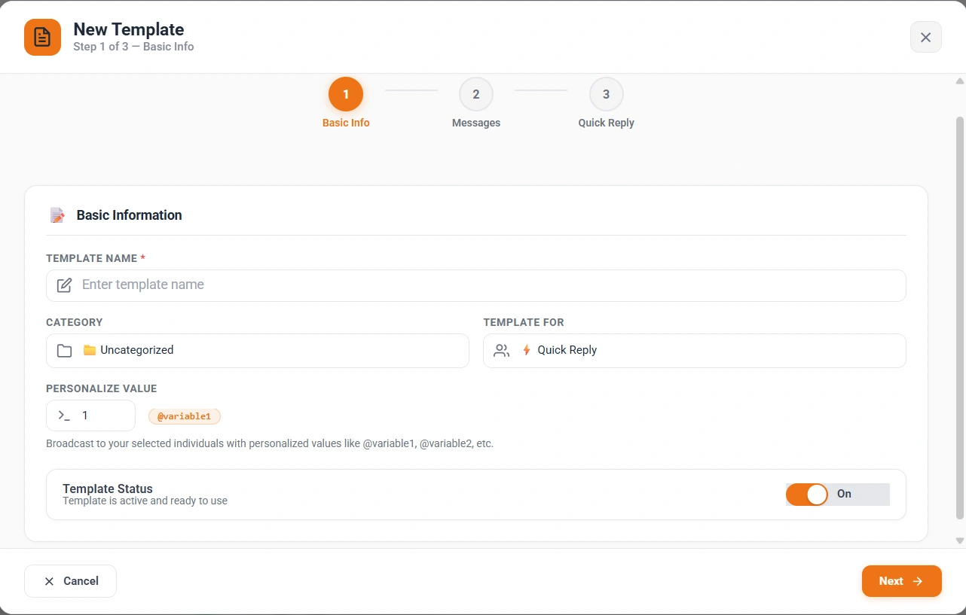The height and width of the screenshot is (615, 966).
Task: Toggle Template Status switch off
Action: coord(808,495)
